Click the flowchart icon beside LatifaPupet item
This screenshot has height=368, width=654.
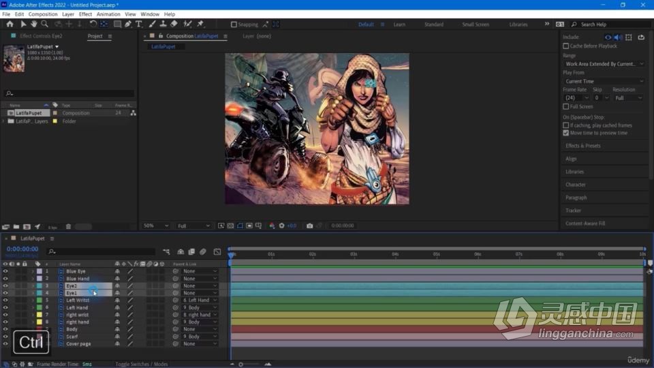pos(133,113)
